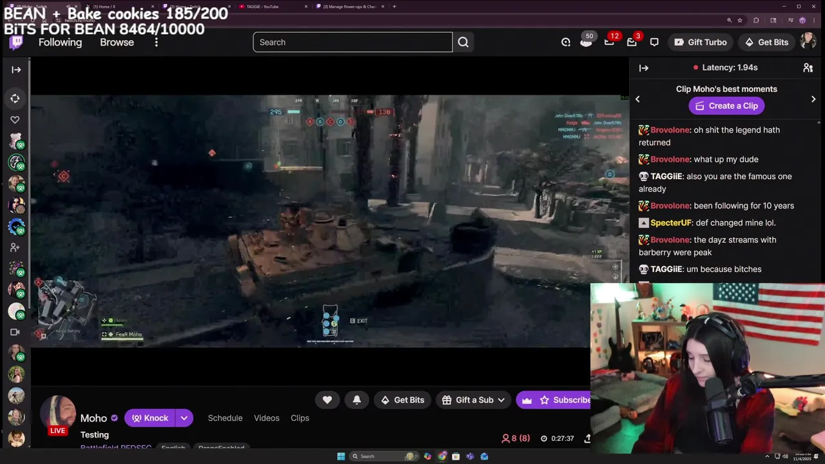
Task: Click the add-friend icon in the left sidebar
Action: [15, 247]
